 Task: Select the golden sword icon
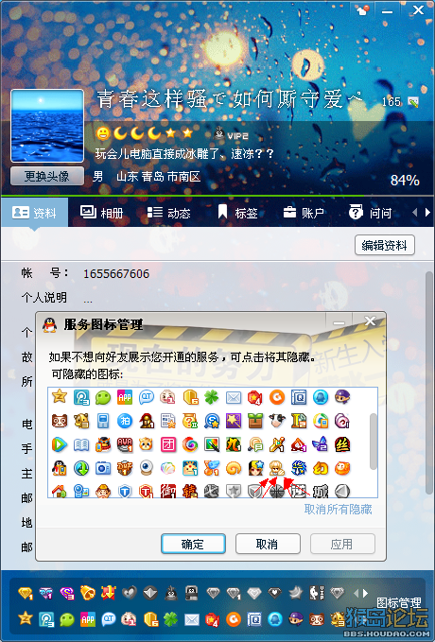coord(277,444)
